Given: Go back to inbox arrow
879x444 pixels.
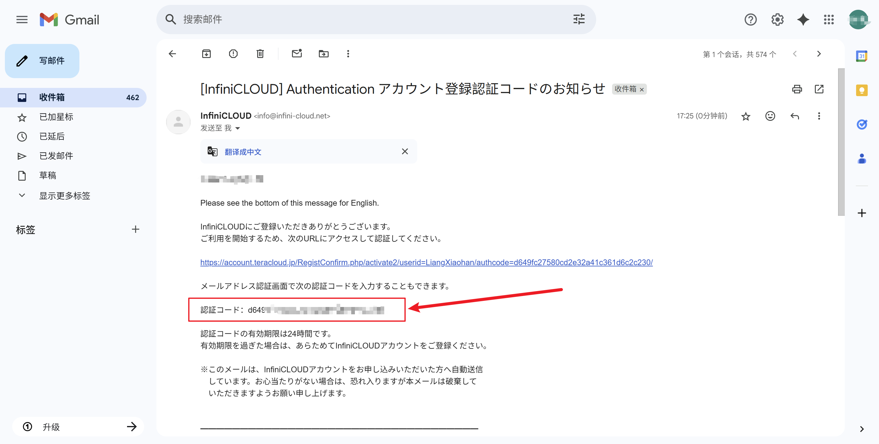Looking at the screenshot, I should pyautogui.click(x=172, y=53).
